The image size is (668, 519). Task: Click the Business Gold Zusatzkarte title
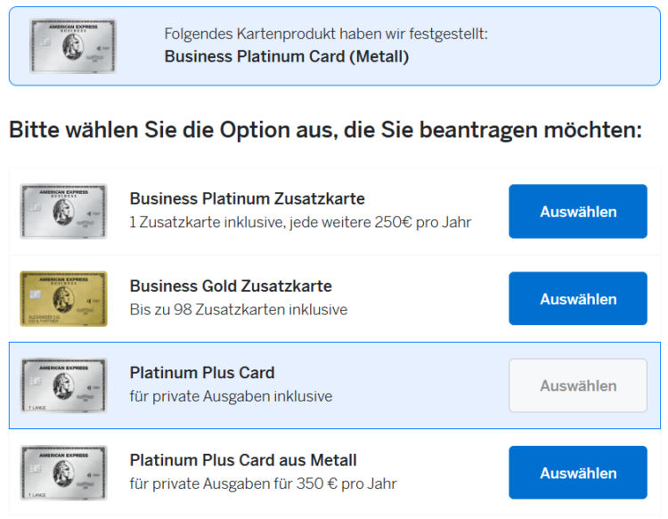click(x=231, y=286)
